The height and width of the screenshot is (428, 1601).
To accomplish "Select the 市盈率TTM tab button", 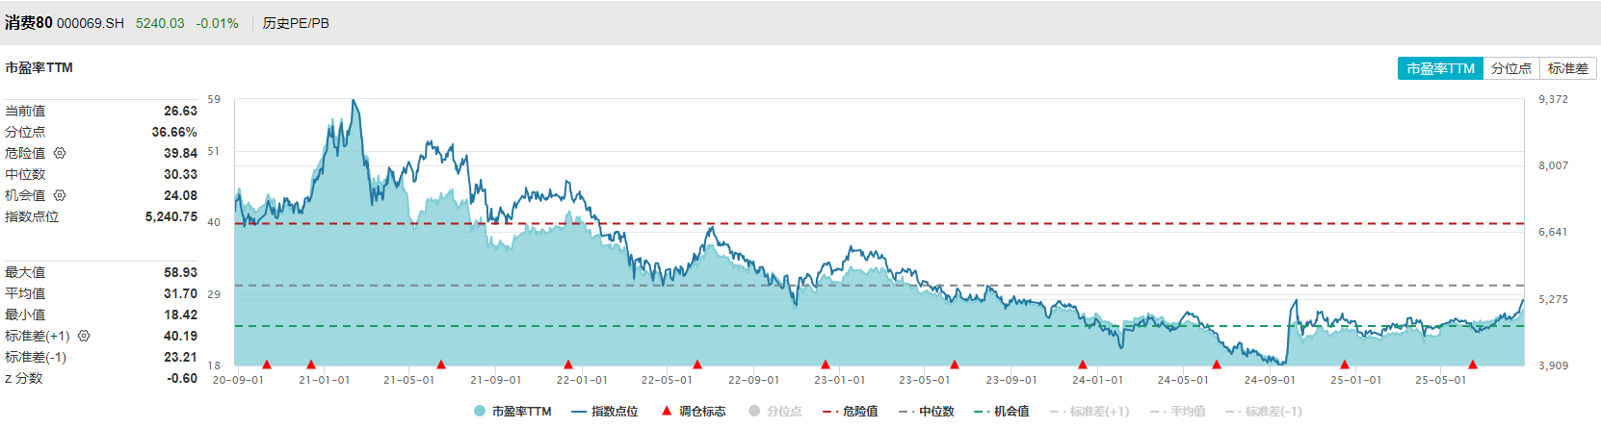I will 1440,68.
